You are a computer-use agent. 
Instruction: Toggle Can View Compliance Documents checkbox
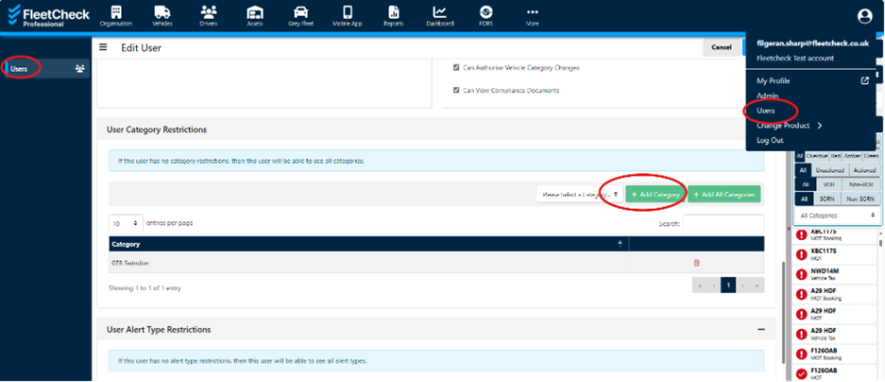pos(456,90)
